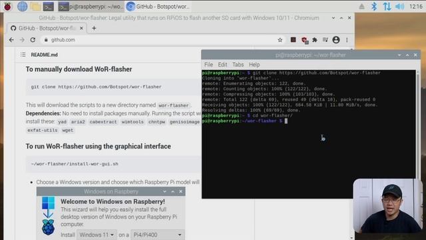Open the File Manager folder icon

point(35,6)
